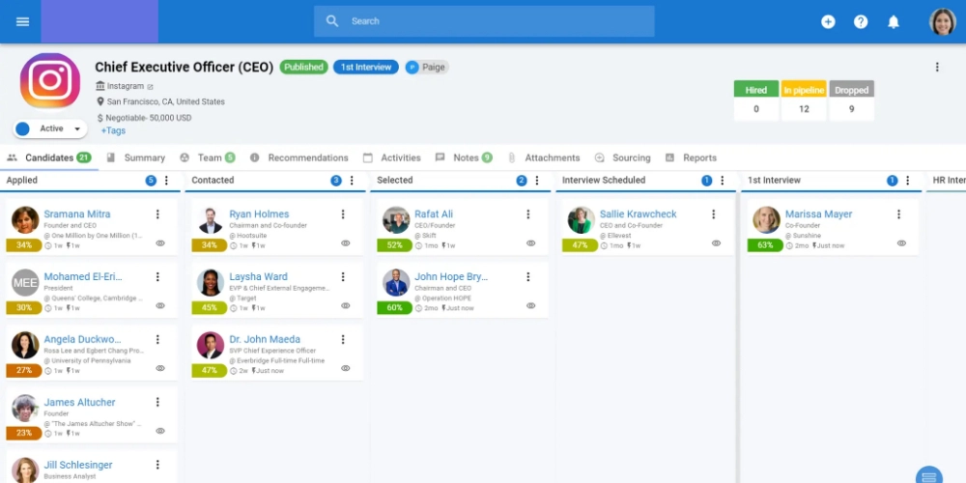Open Interview Scheduled column three-dot menu
The height and width of the screenshot is (483, 966).
[x=722, y=181]
